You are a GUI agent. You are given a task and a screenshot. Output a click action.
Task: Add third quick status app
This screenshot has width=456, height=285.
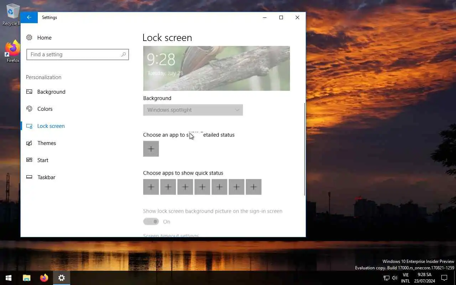[185, 187]
